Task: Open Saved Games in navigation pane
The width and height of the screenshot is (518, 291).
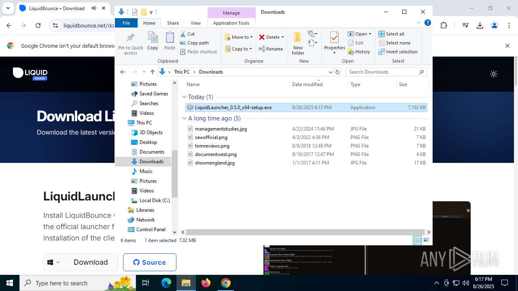Action: click(149, 94)
